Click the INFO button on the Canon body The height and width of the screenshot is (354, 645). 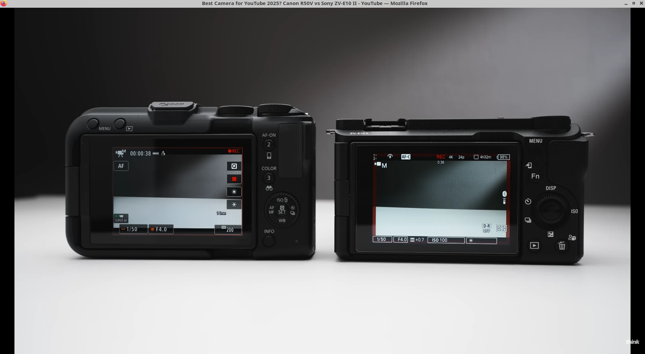click(x=269, y=241)
